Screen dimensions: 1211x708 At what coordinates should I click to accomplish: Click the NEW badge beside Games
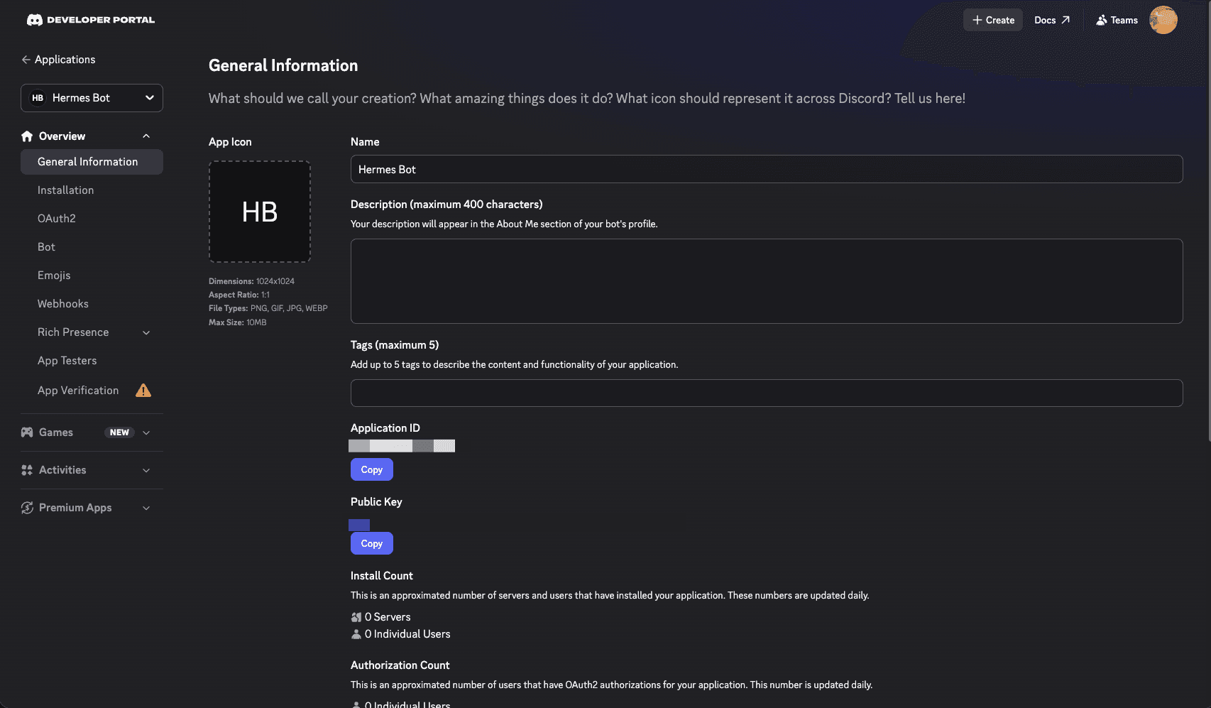[119, 432]
